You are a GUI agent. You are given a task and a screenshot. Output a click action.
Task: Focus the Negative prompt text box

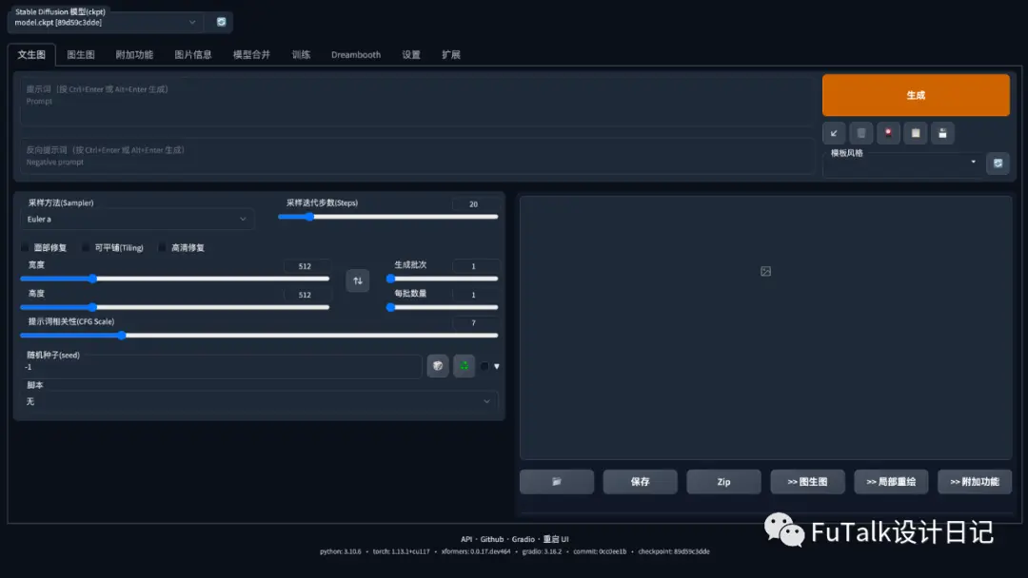[x=417, y=156]
